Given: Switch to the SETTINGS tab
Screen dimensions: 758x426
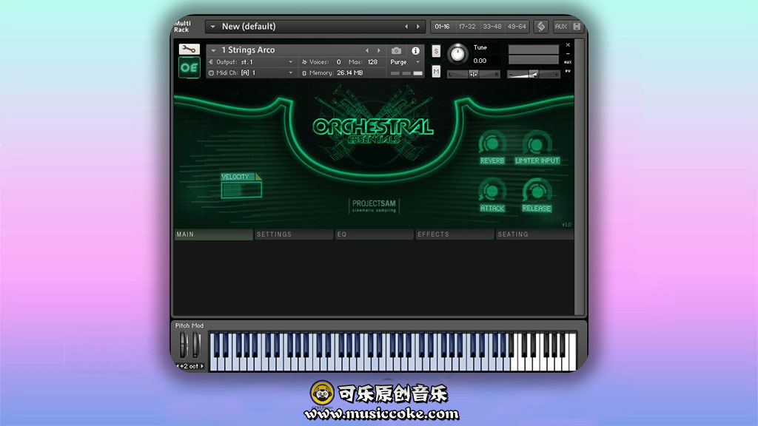Looking at the screenshot, I should (293, 234).
